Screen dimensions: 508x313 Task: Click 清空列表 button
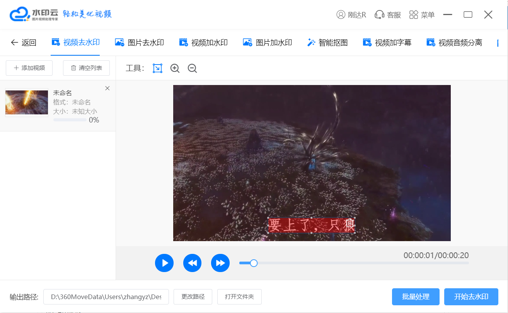(86, 68)
